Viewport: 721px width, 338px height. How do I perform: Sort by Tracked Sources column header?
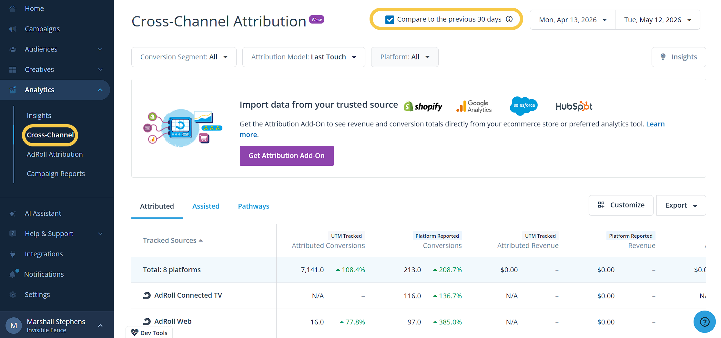(x=173, y=241)
